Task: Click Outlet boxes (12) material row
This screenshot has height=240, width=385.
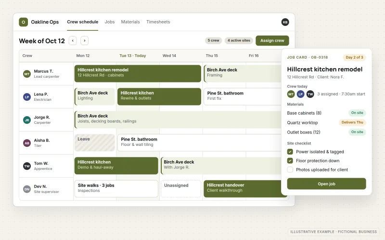Action: pos(326,132)
